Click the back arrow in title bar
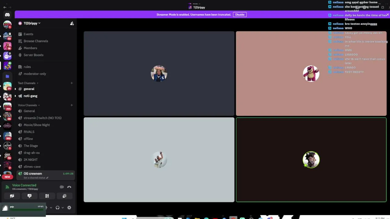The width and height of the screenshot is (390, 219). pyautogui.click(x=5, y=7)
